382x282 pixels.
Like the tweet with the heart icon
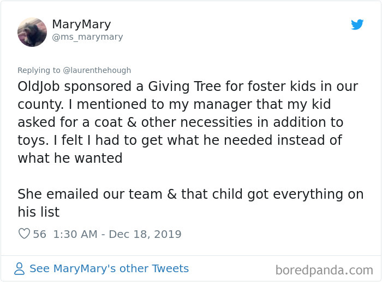[x=24, y=234]
